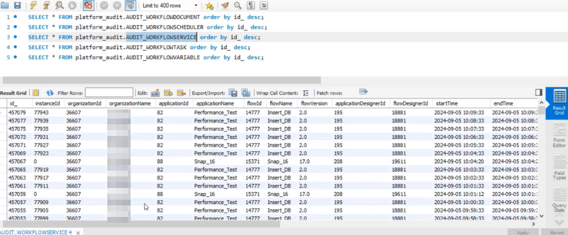Select id_ cell 457079
Viewport: 568px width, 235px height.
pos(19,113)
